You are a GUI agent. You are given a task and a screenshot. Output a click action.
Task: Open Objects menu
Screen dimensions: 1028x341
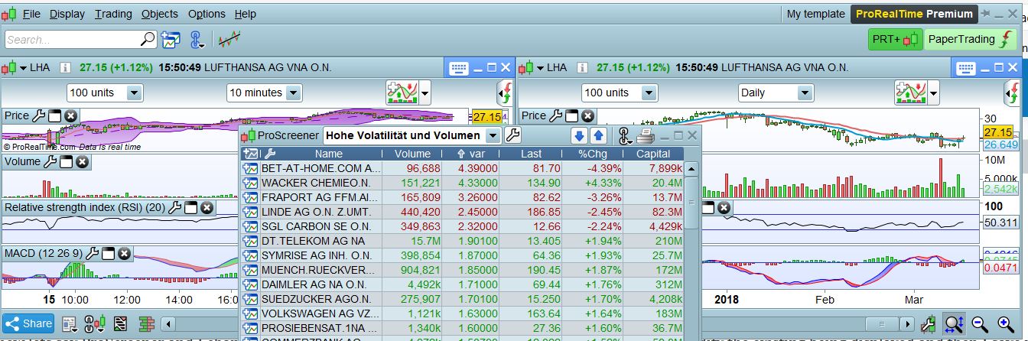click(160, 14)
